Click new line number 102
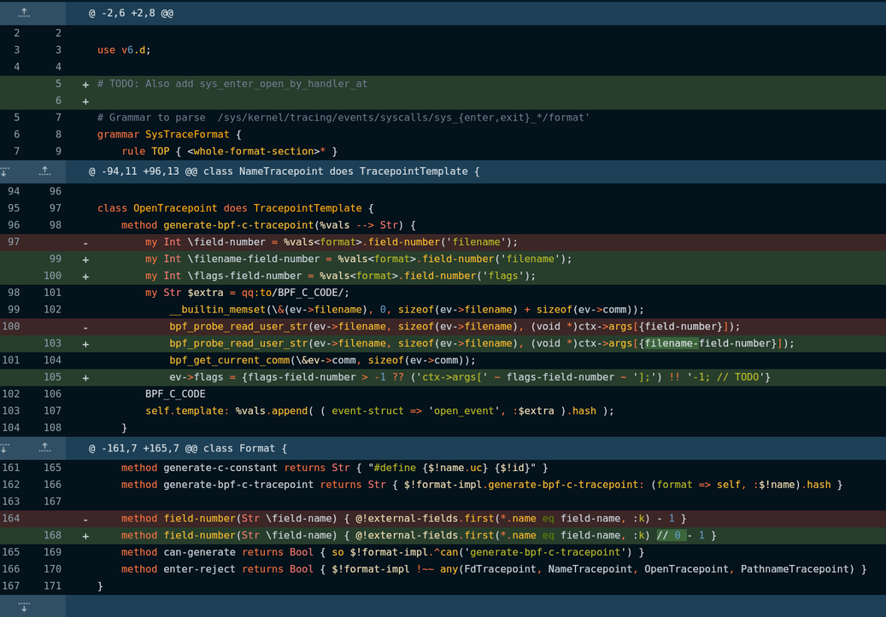The image size is (886, 617). tap(52, 309)
